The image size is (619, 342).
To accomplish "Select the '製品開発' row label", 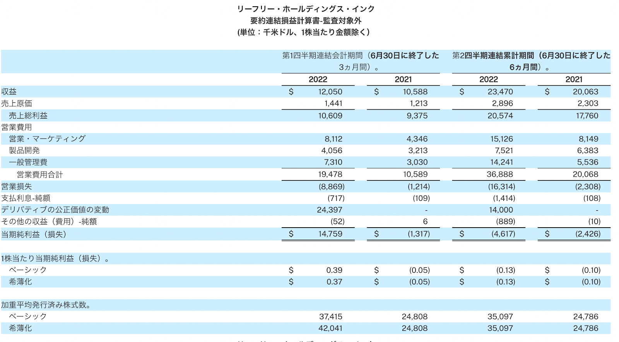I will [x=24, y=150].
